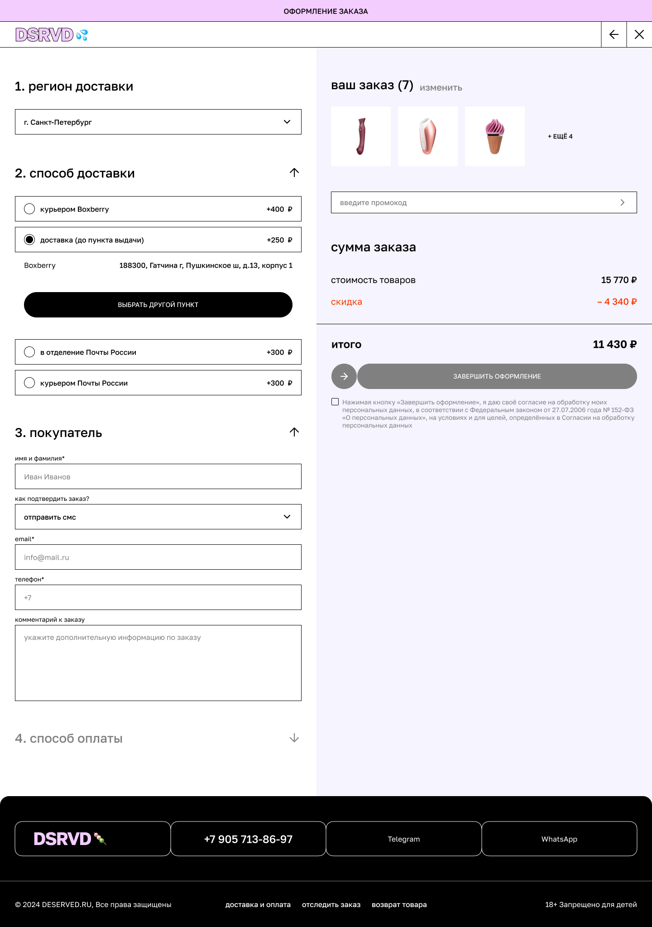Click the DSRVD footer logo
Screen dimensions: 652x927
[70, 839]
